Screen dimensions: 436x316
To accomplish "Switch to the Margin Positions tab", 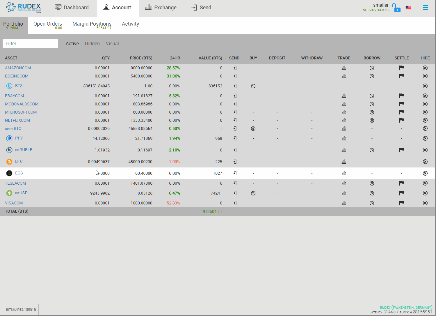I will [x=92, y=25].
